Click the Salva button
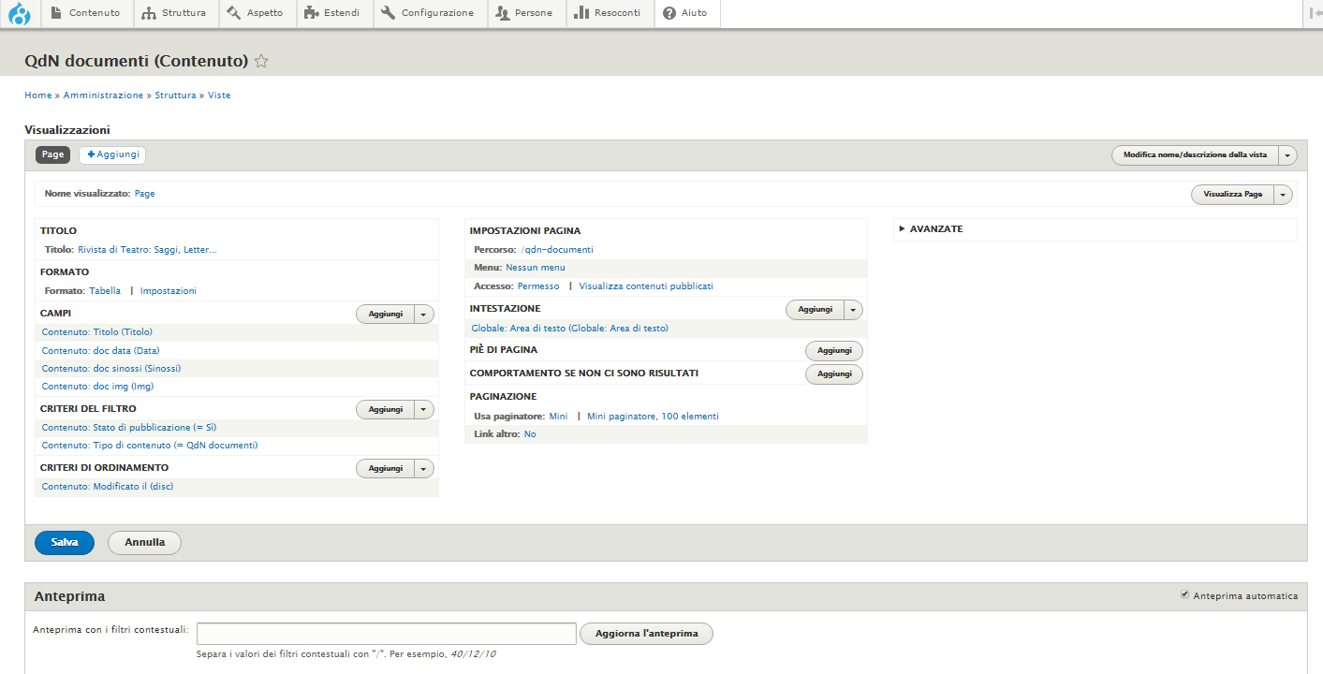 (65, 542)
